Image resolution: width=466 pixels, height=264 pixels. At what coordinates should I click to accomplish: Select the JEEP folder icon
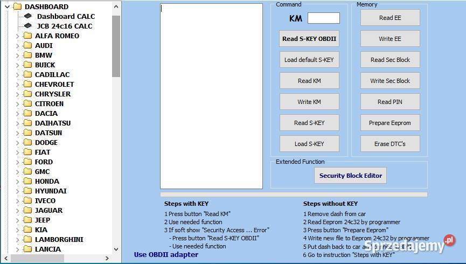click(x=27, y=220)
